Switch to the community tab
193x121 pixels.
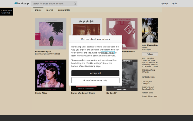point(64,10)
